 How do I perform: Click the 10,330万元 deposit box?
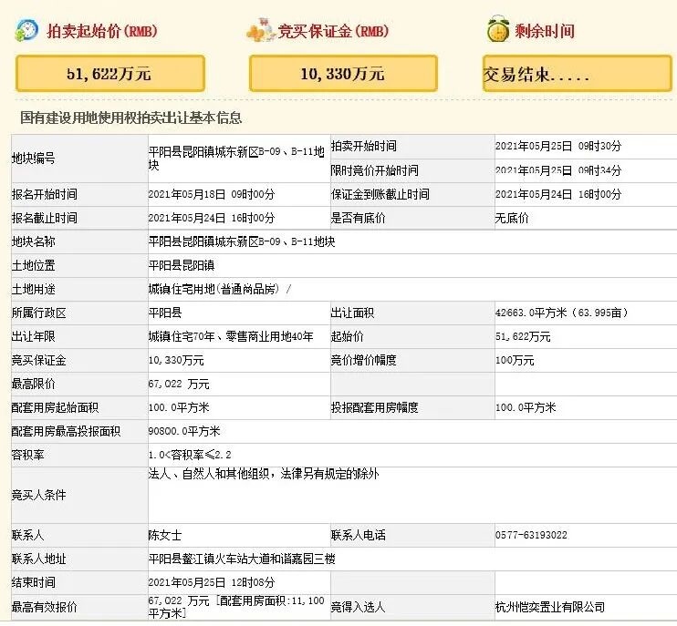[343, 73]
